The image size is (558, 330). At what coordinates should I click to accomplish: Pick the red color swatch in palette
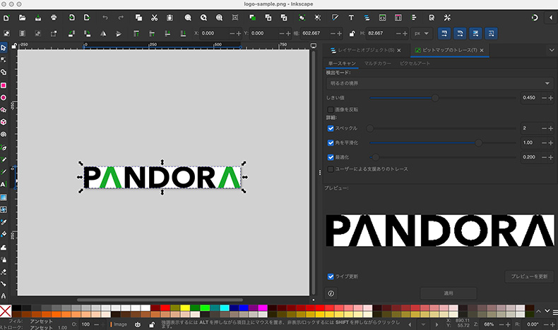[165, 308]
